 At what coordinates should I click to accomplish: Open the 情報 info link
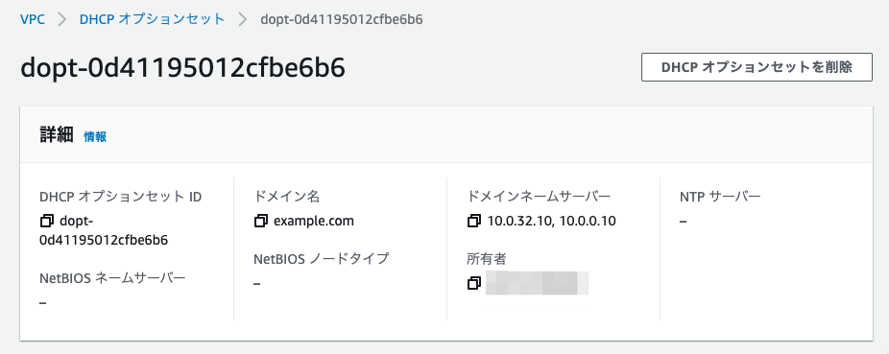(95, 136)
